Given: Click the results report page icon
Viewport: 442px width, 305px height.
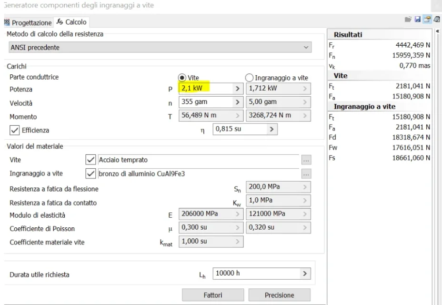Looking at the screenshot, I should tap(437, 19).
